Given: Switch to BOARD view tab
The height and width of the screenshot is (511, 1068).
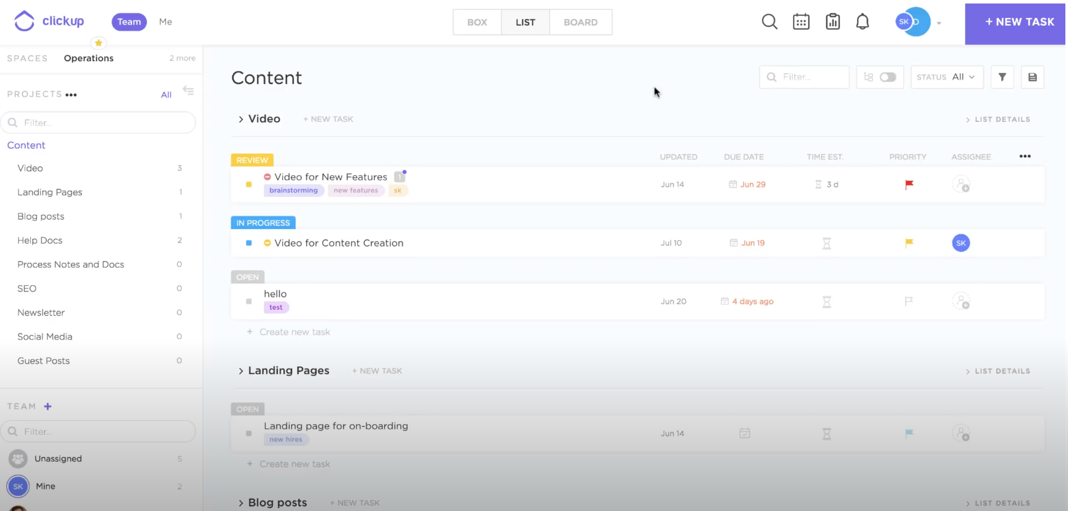Looking at the screenshot, I should (580, 22).
